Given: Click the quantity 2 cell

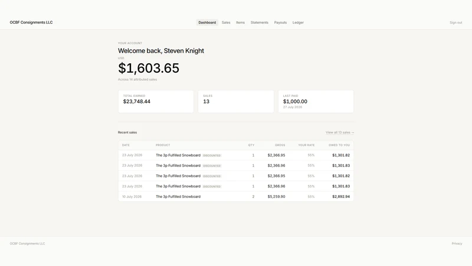Looking at the screenshot, I should [253, 197].
